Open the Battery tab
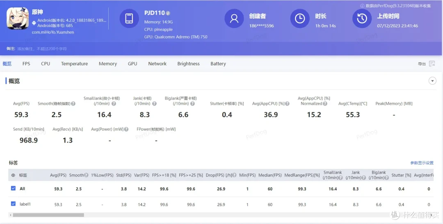The width and height of the screenshot is (443, 224). (x=218, y=64)
